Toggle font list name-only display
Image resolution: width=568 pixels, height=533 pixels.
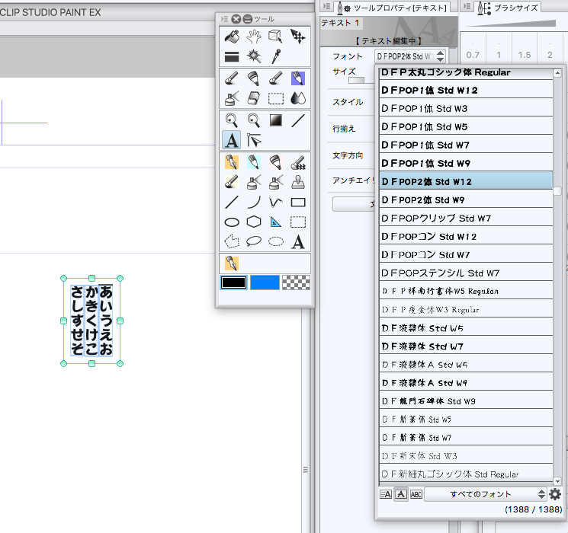point(386,494)
